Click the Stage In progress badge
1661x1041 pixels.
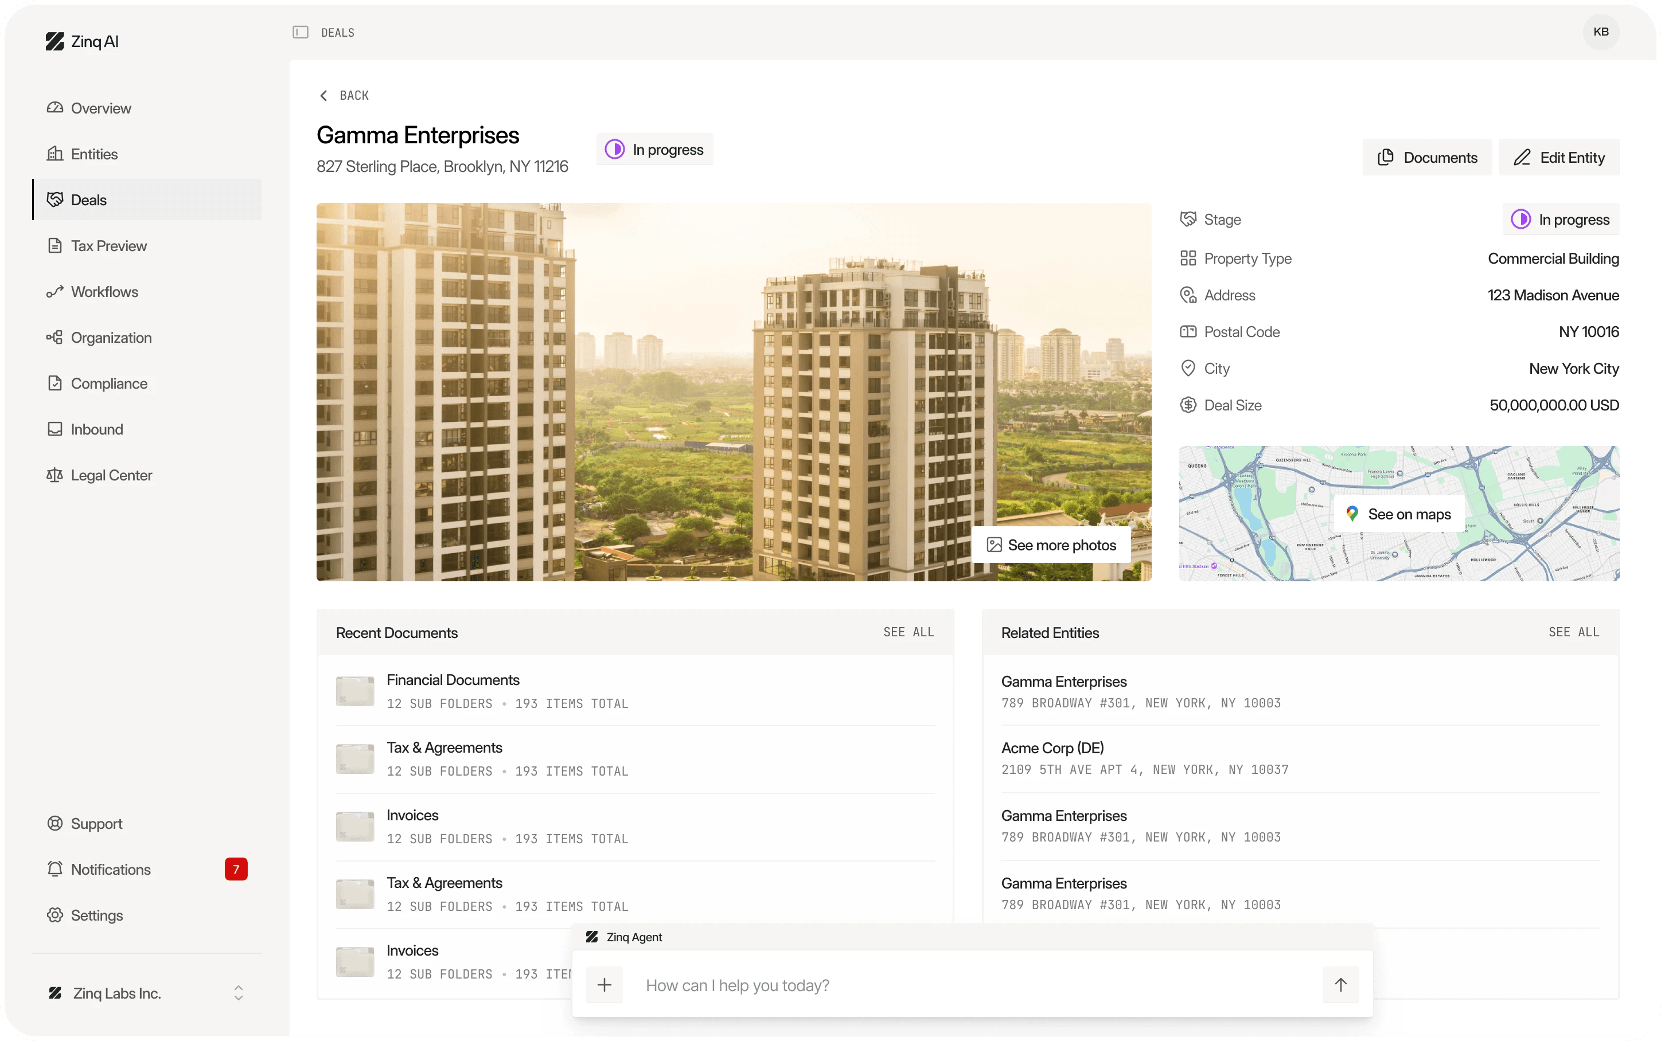[x=1560, y=220]
